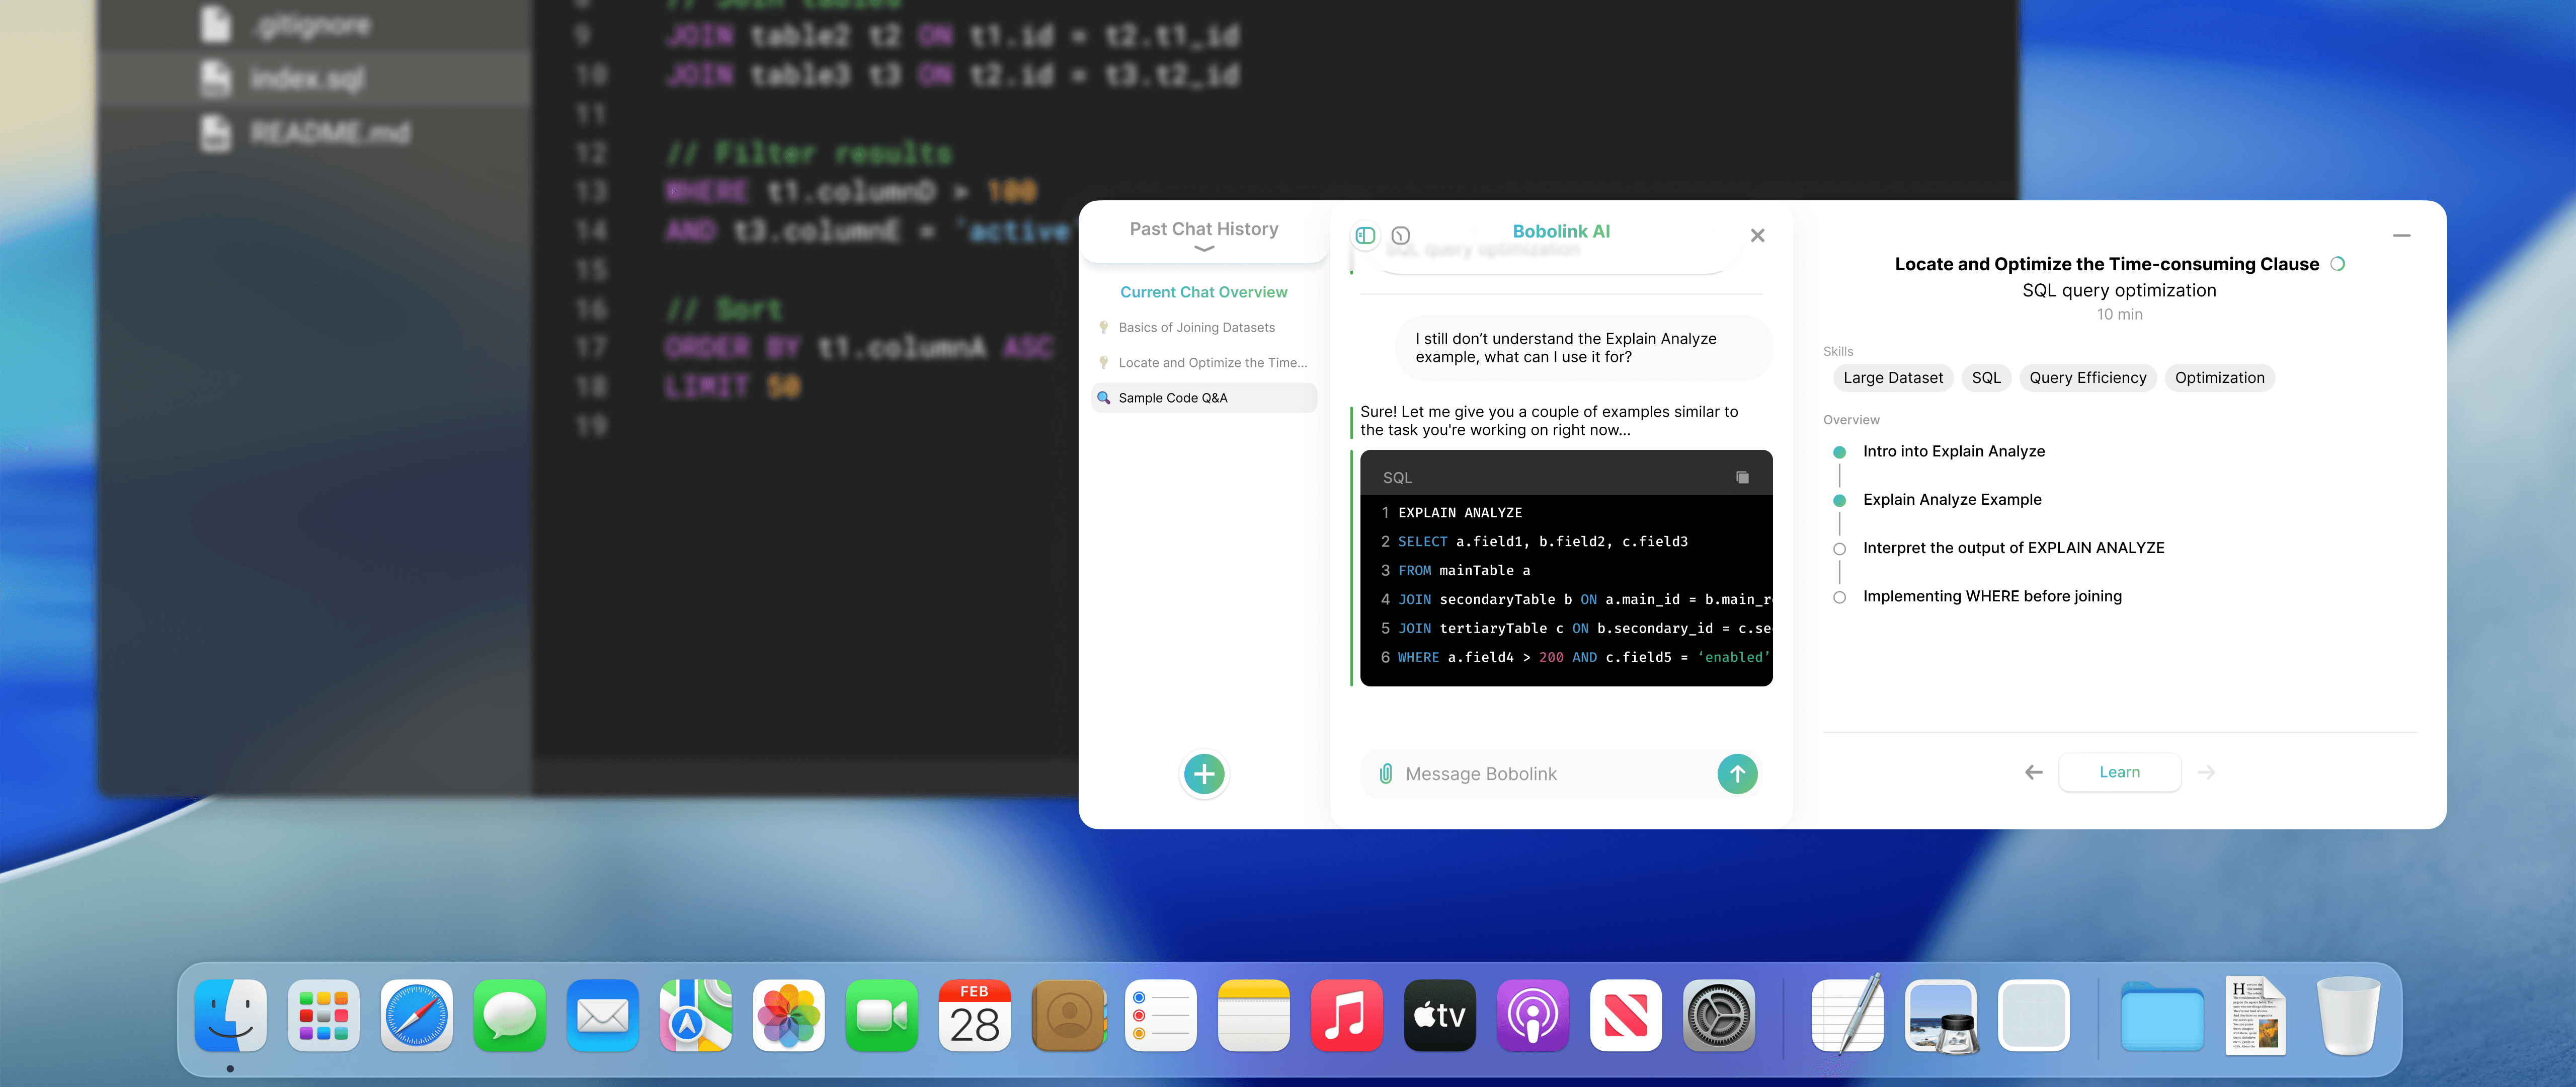2576x1087 pixels.
Task: Select Sample Code Q&A chat item
Action: pyautogui.click(x=1173, y=398)
